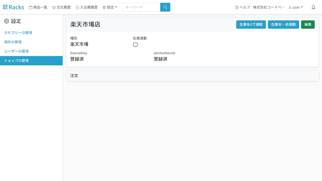The image size is (322, 181).
Task: Click the magnifier search button
Action: pos(165,7)
